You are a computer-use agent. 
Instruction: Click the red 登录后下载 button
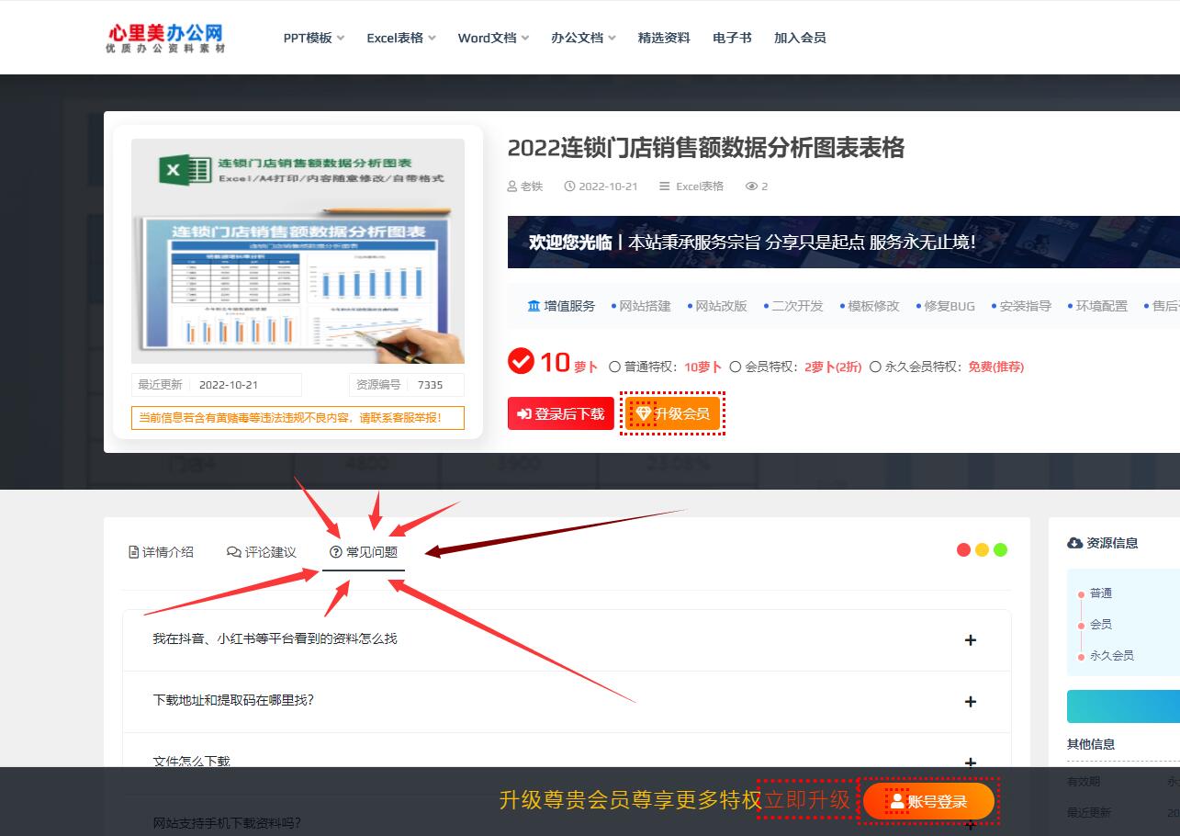tap(560, 414)
